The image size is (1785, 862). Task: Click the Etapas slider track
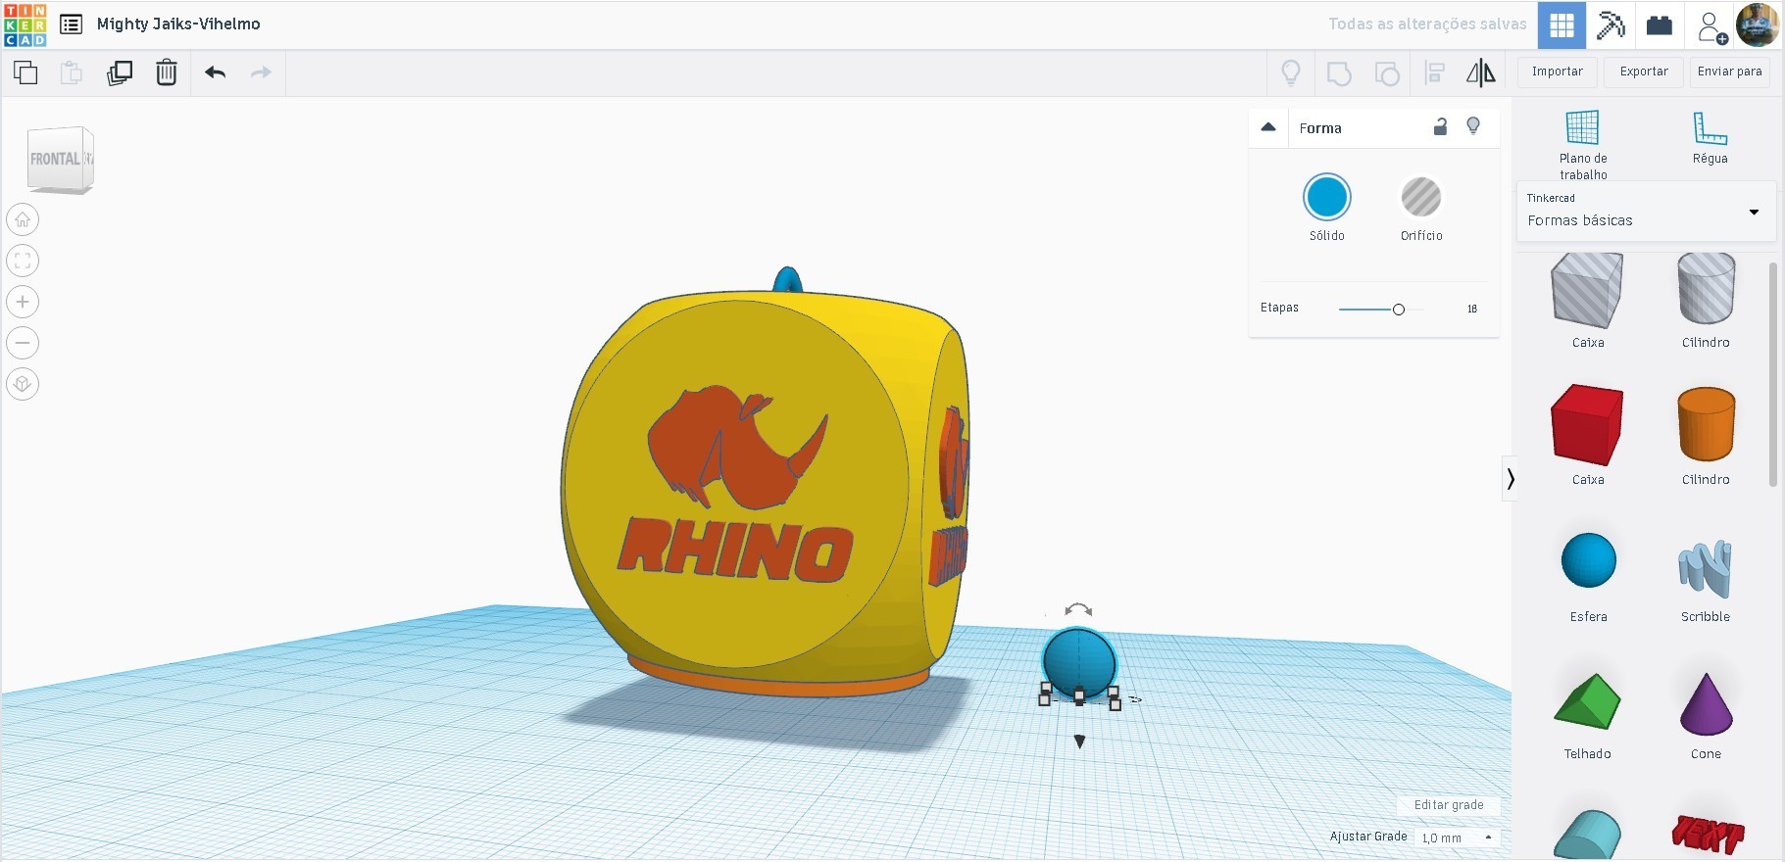1381,310
